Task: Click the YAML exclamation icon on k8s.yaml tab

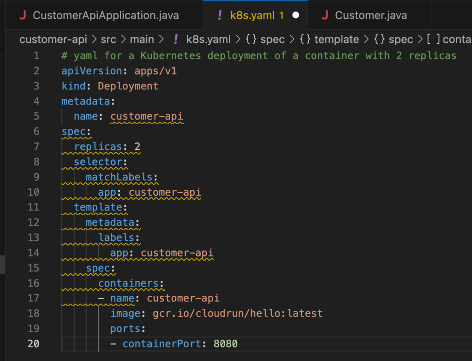Action: click(220, 15)
